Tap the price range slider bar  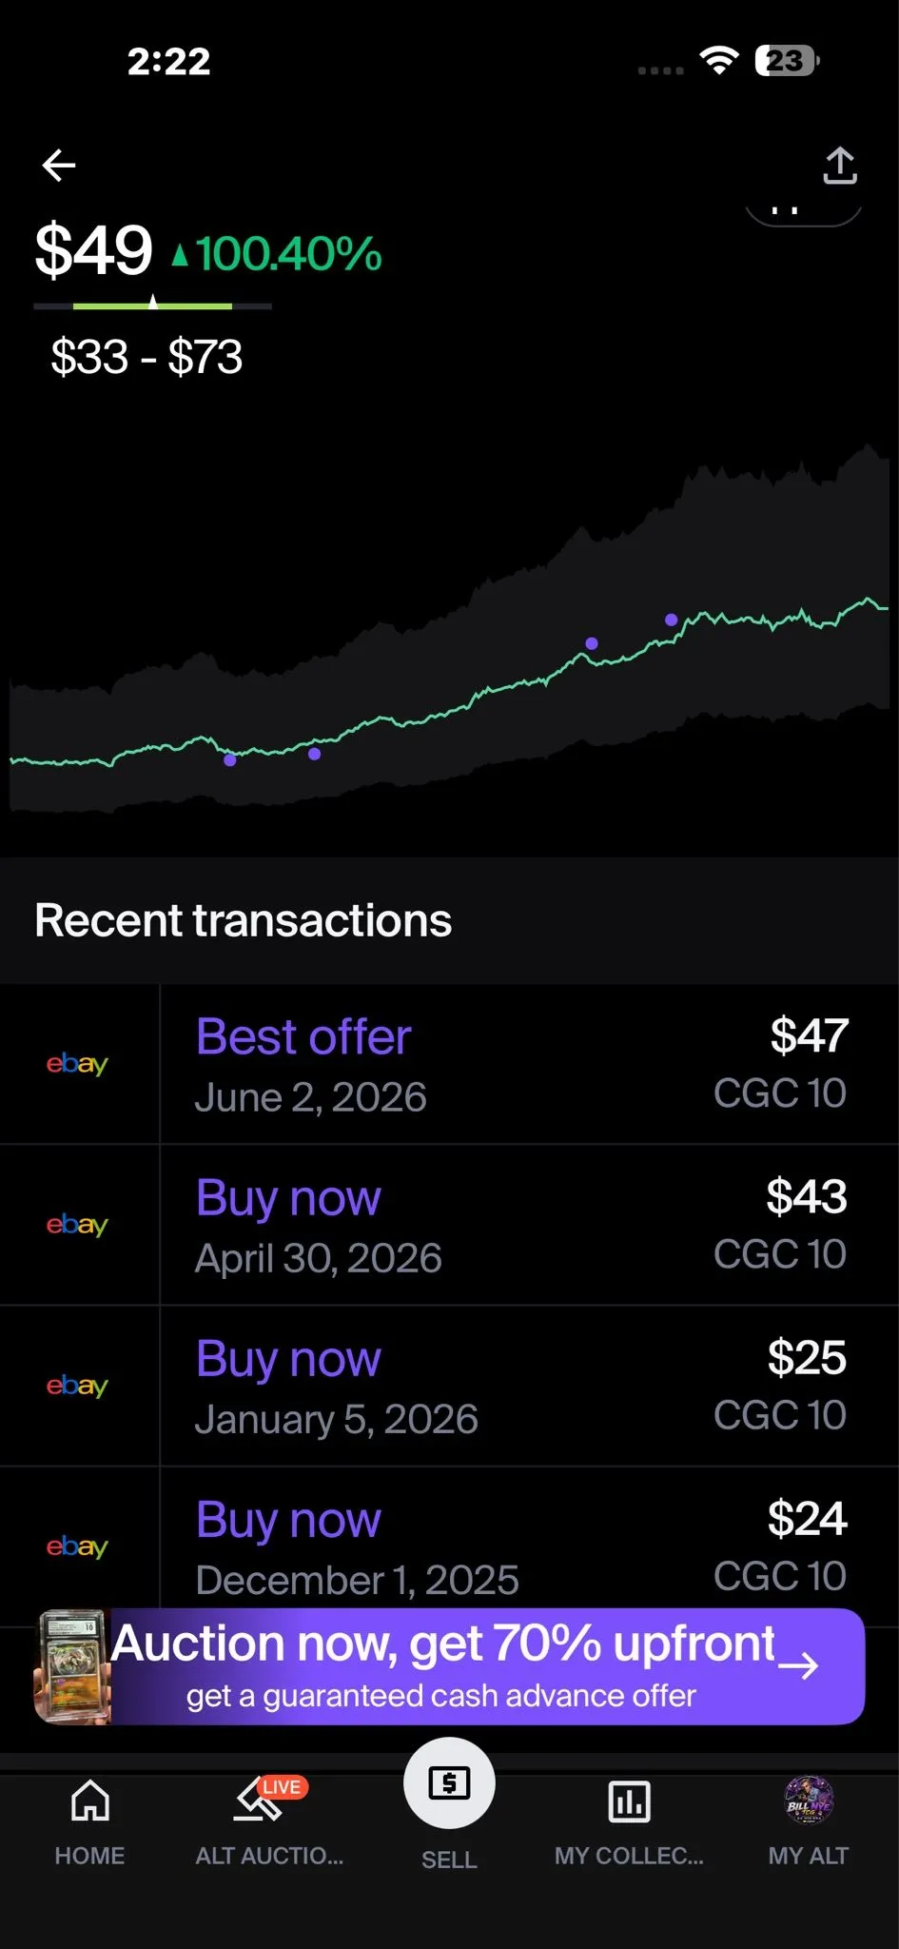[x=152, y=305]
